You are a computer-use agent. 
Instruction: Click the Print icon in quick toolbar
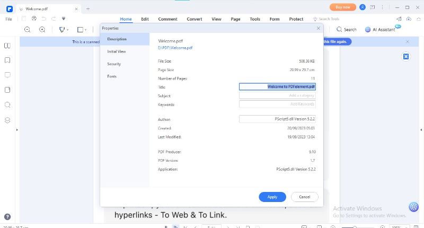pos(34,19)
